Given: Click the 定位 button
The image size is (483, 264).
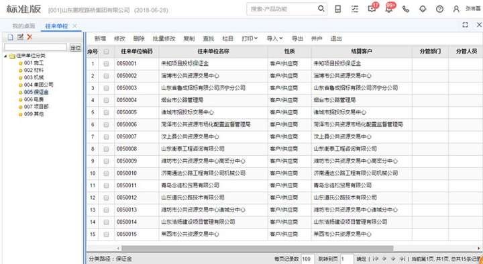Looking at the screenshot, I should [x=75, y=48].
